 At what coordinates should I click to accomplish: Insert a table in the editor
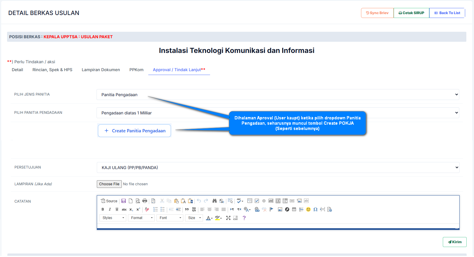[294, 209]
